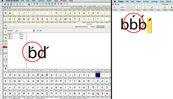Select the highlighted acutecomb 0301 glyph cell
The image size is (173, 99).
(x=98, y=75)
